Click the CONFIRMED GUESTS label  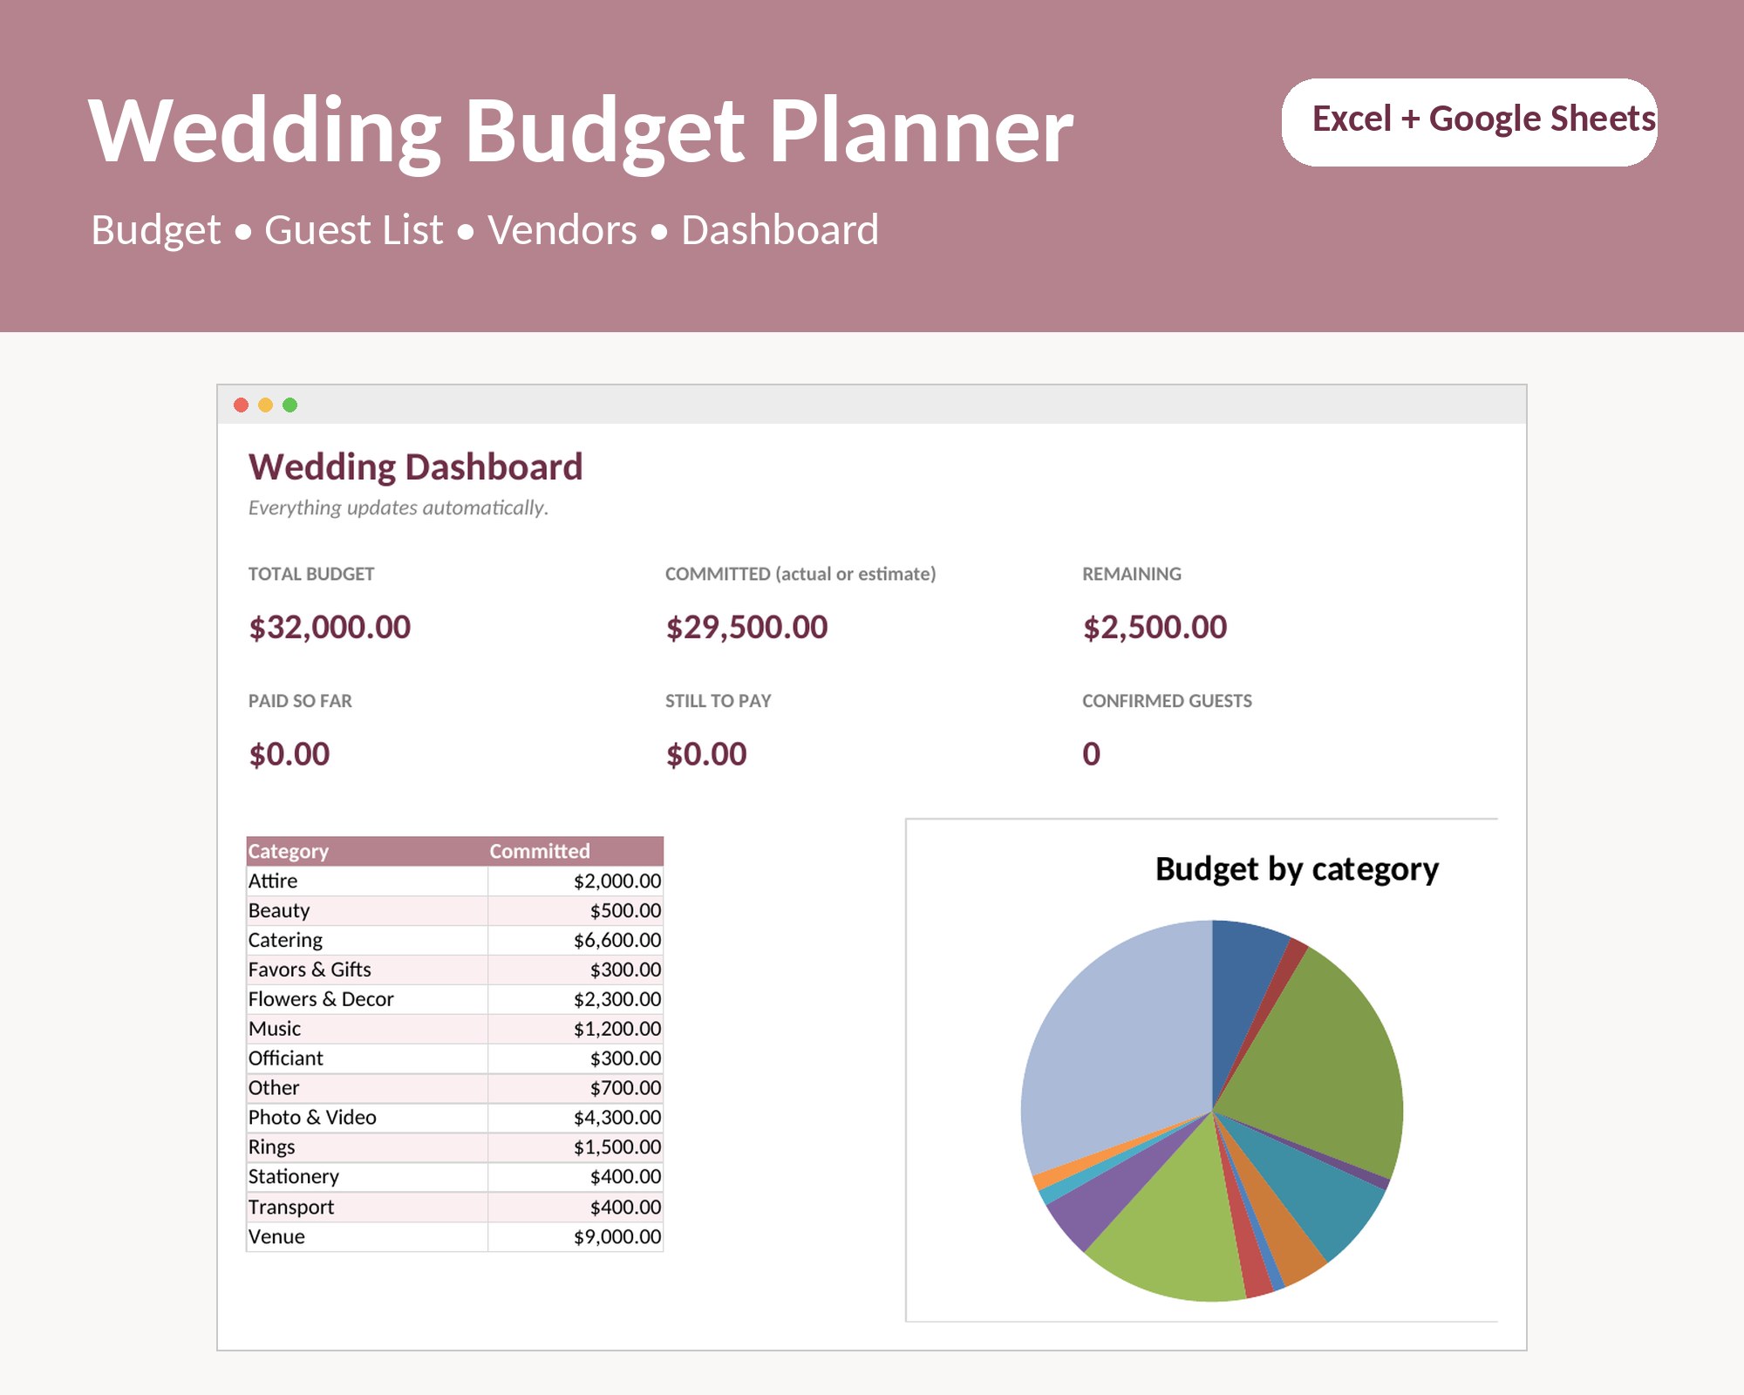click(1167, 701)
